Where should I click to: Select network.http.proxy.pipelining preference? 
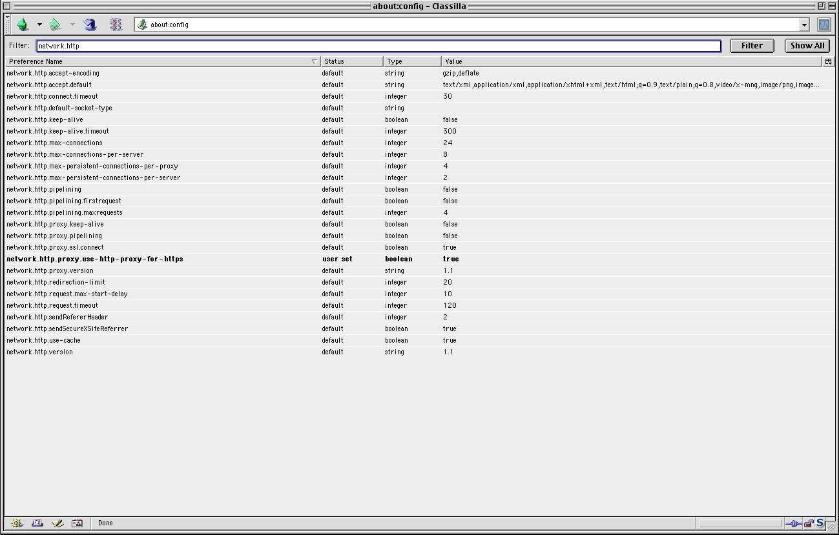coord(420,236)
